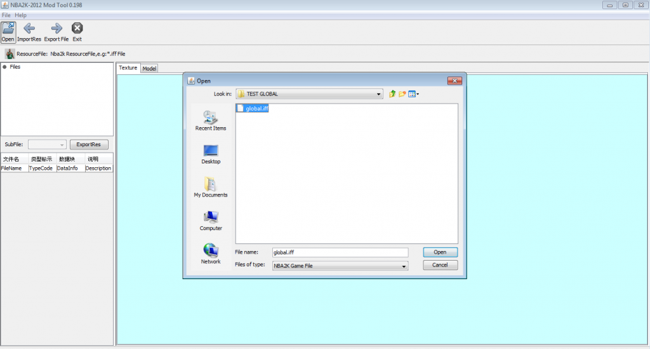Change the file view menu dropdown
650x349 pixels.
point(414,94)
